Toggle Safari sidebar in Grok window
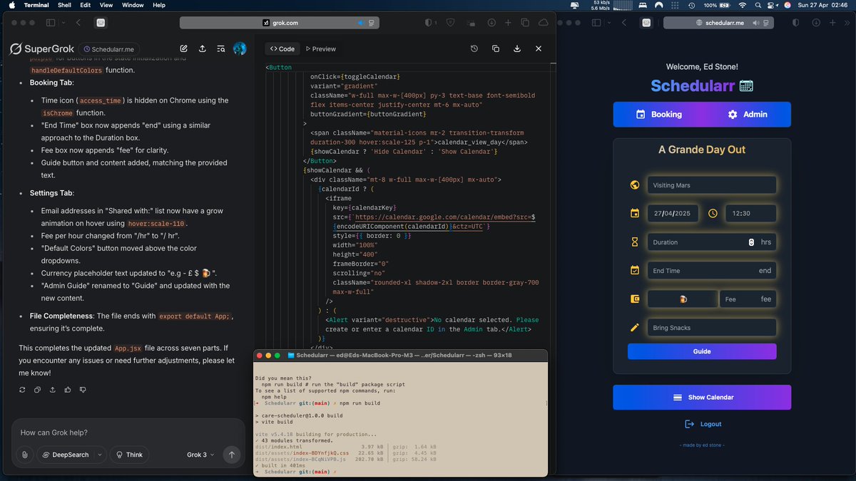 [51, 23]
